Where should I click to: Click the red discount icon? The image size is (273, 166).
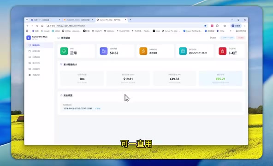point(223,51)
